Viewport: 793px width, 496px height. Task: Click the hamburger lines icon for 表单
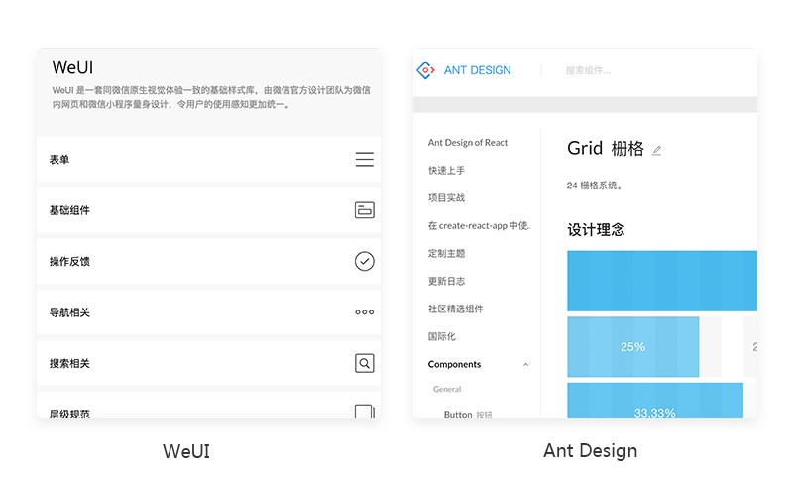(365, 160)
